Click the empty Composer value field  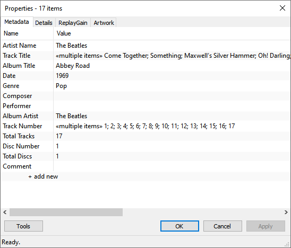[172, 96]
